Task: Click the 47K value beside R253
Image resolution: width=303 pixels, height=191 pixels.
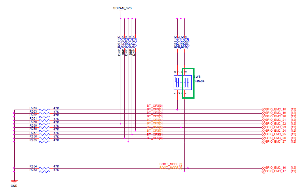Action: [x=56, y=170]
